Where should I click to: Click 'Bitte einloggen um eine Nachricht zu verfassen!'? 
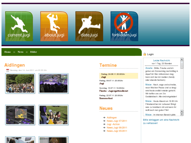click(161, 121)
